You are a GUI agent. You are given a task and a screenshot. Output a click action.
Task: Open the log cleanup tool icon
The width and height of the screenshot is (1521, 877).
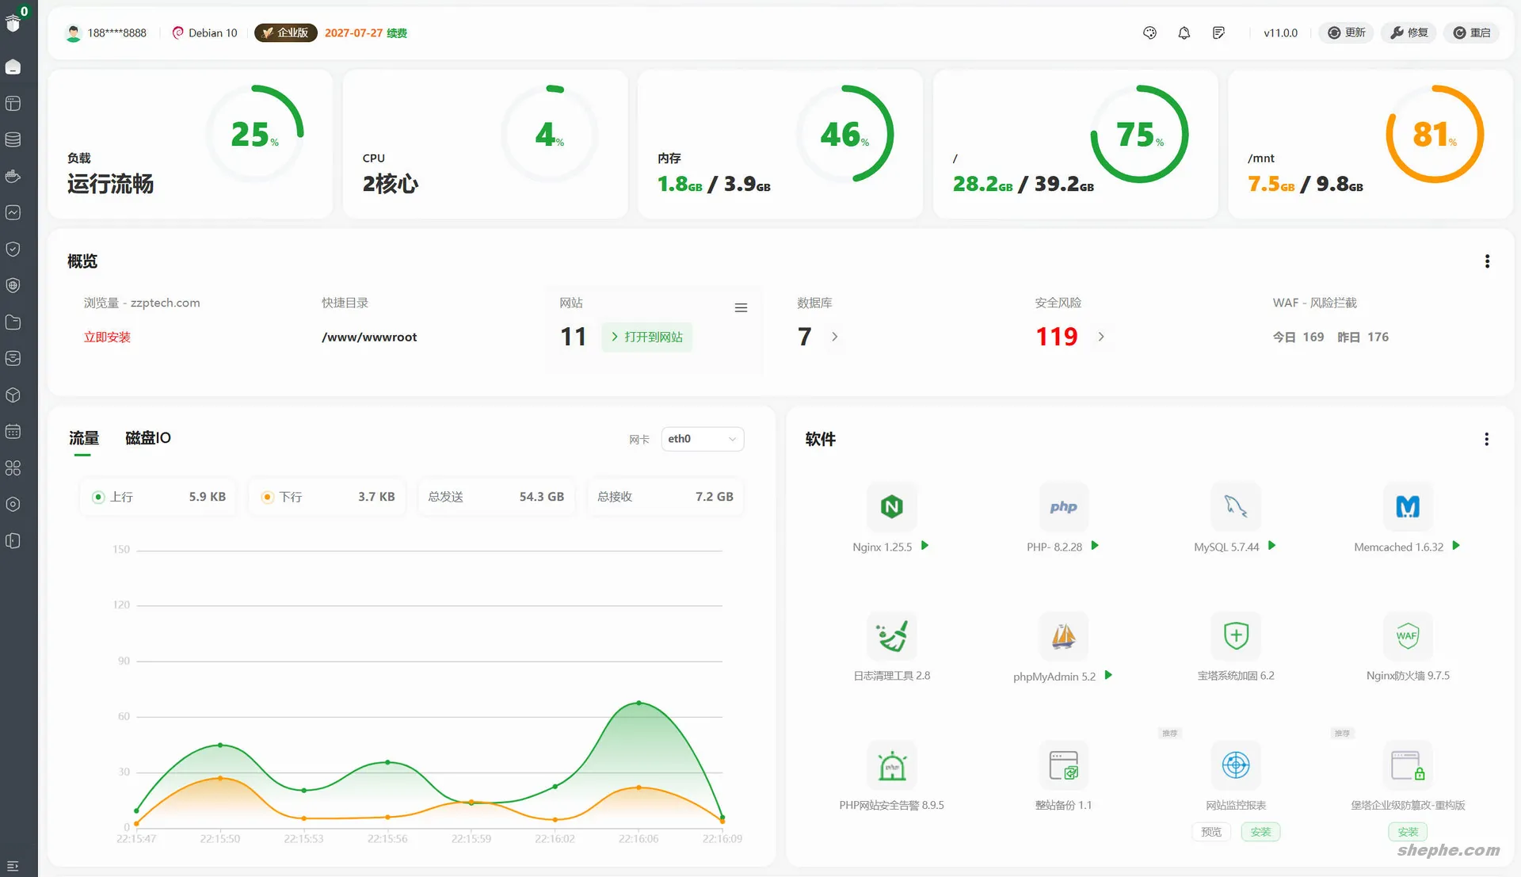click(891, 635)
